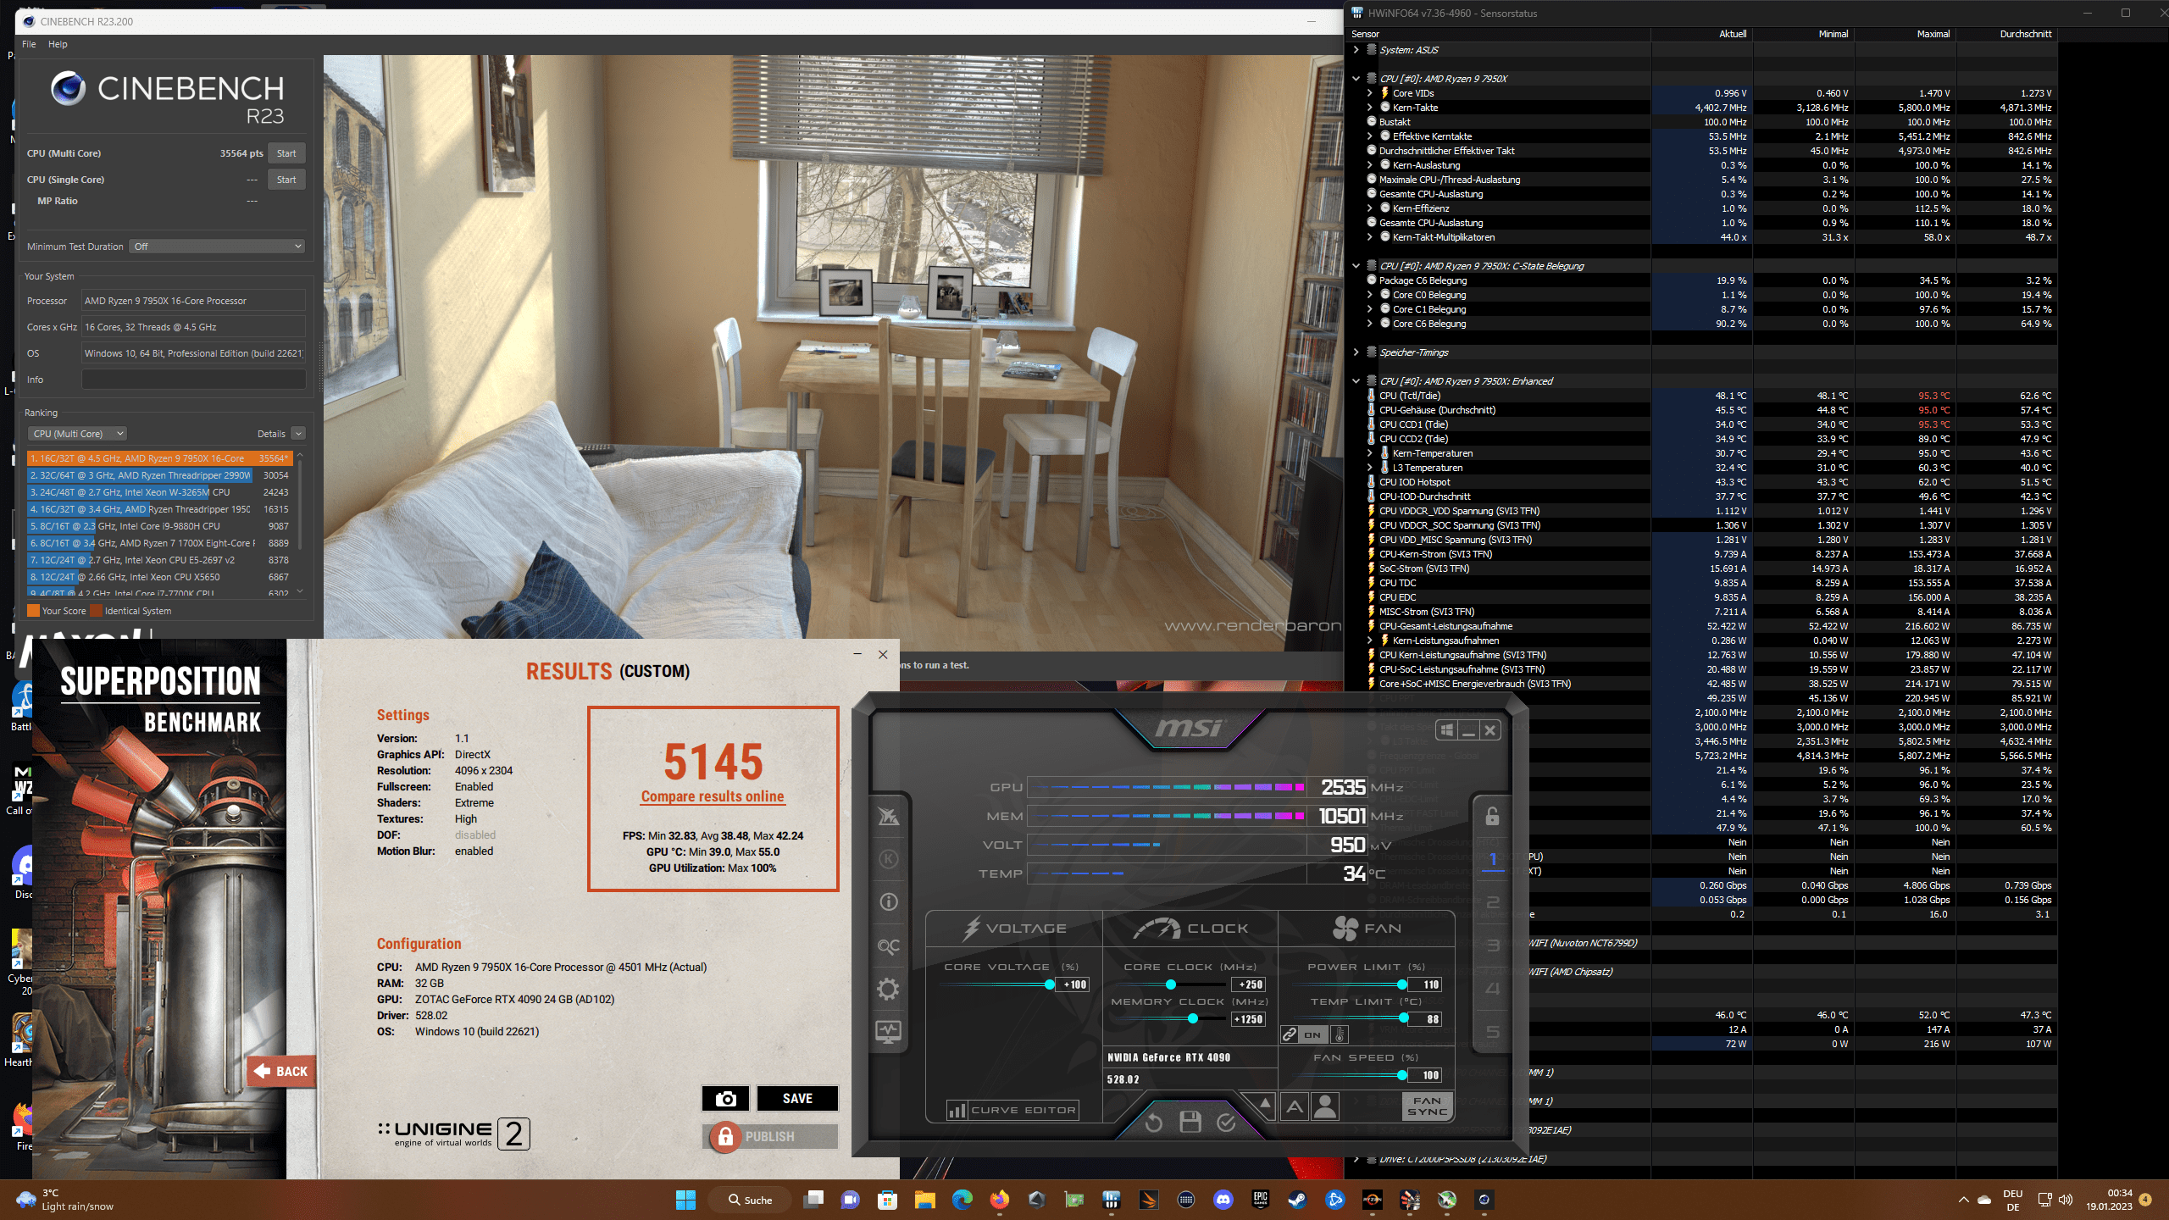Open Microsoft Edge from the taskbar
Image resolution: width=2169 pixels, height=1220 pixels.
click(962, 1200)
